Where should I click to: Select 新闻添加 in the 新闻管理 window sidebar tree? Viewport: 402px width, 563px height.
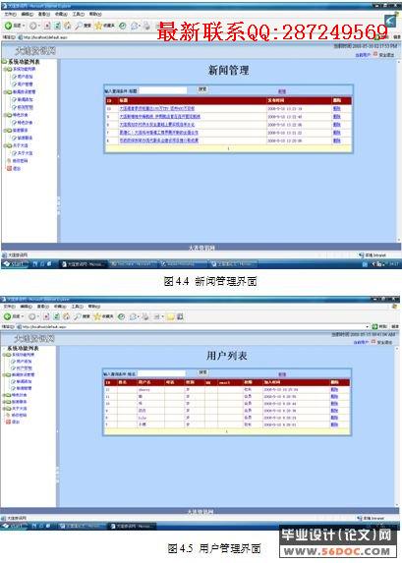pyautogui.click(x=25, y=99)
